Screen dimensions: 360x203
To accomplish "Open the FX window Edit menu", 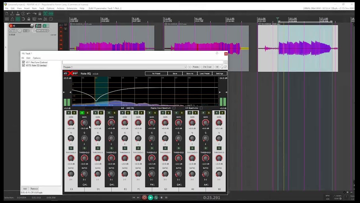I will 28,58.
